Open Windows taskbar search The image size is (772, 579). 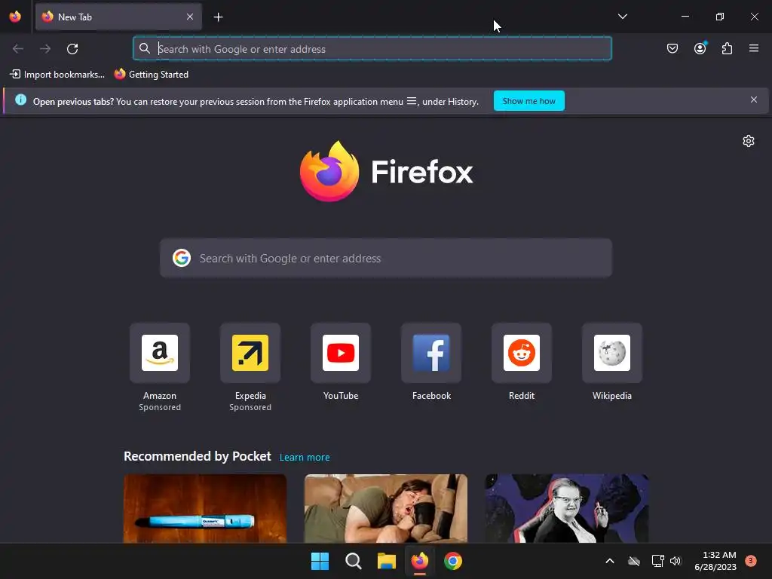[x=353, y=561]
